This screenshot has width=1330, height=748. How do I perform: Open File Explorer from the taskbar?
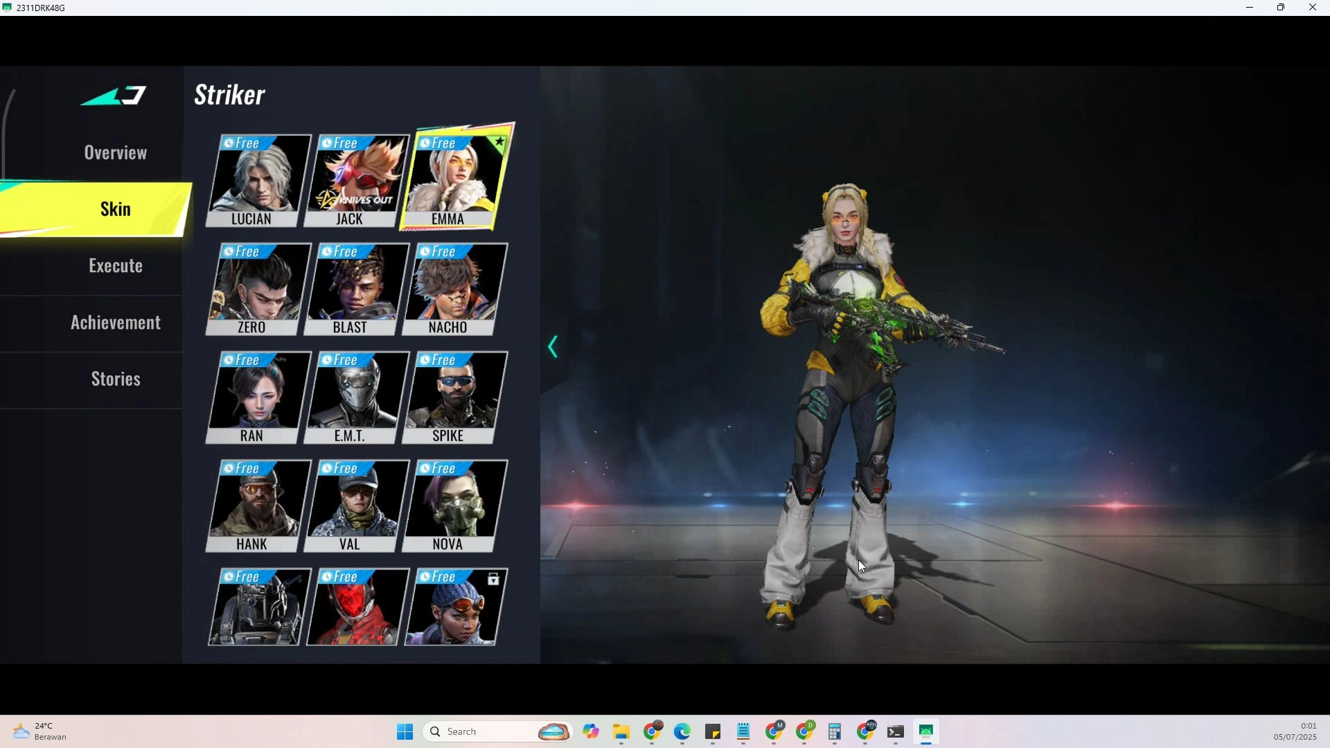click(x=621, y=732)
